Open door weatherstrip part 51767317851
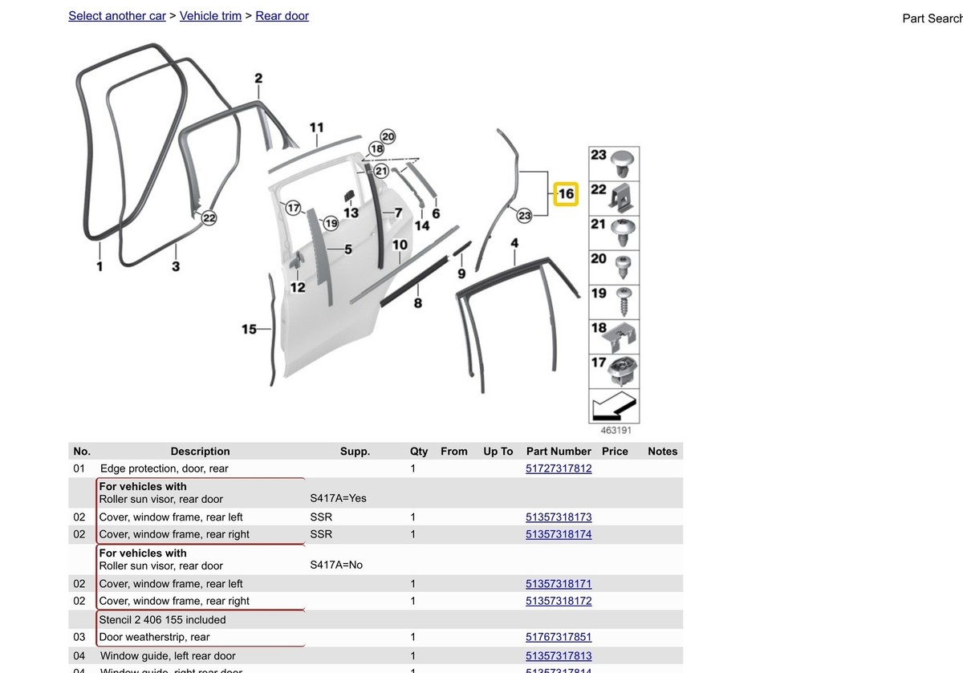This screenshot has width=963, height=673. [x=559, y=637]
